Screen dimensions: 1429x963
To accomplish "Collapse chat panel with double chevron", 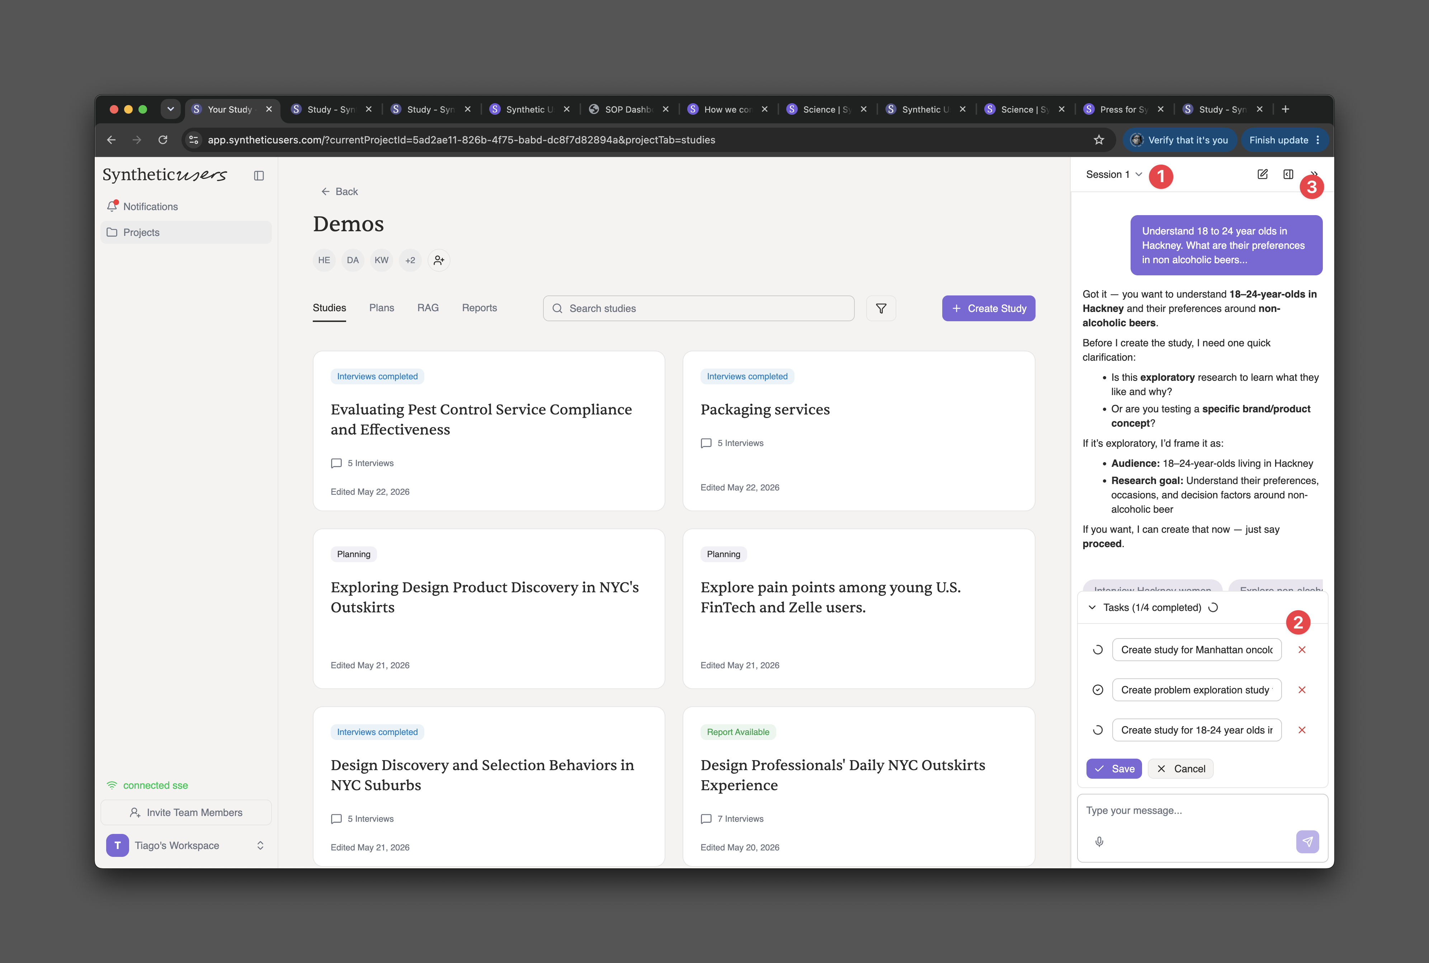I will (1314, 174).
